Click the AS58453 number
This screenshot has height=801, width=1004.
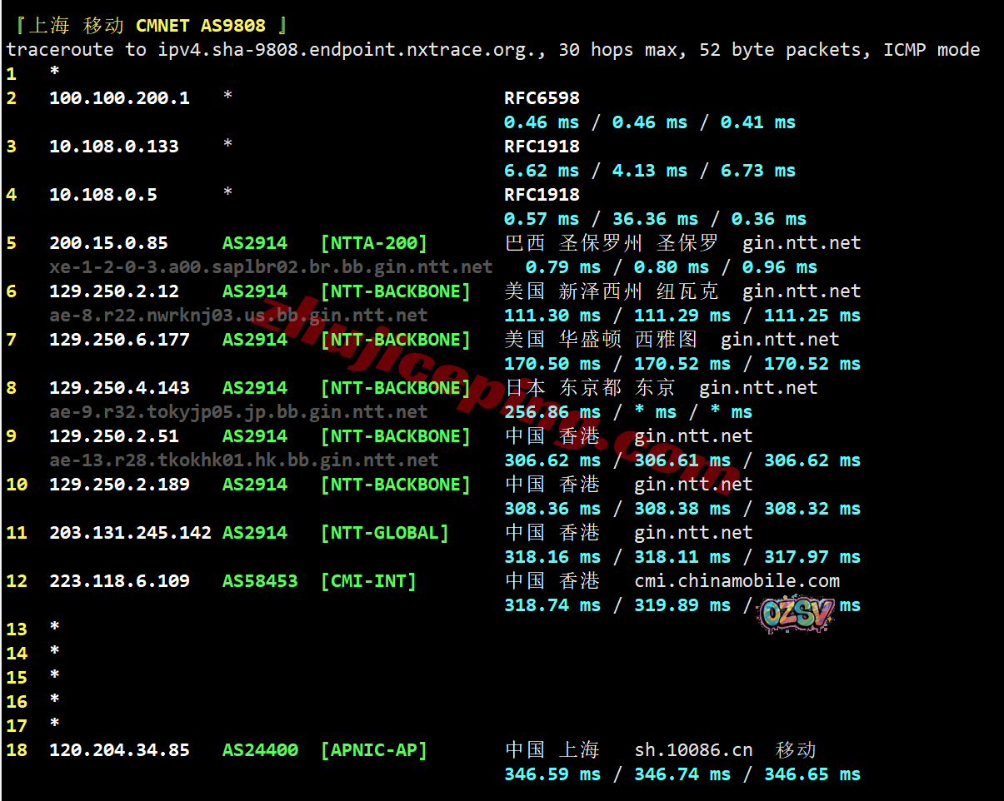[x=259, y=581]
